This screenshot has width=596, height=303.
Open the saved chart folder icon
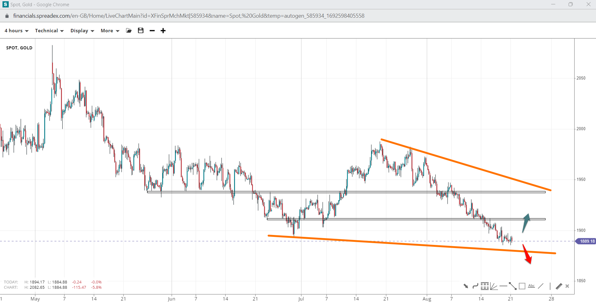pos(129,30)
